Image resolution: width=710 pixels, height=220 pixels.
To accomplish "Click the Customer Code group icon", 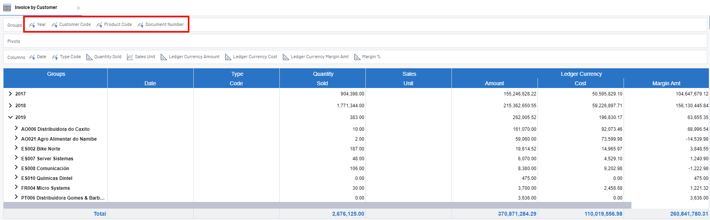I will click(55, 25).
